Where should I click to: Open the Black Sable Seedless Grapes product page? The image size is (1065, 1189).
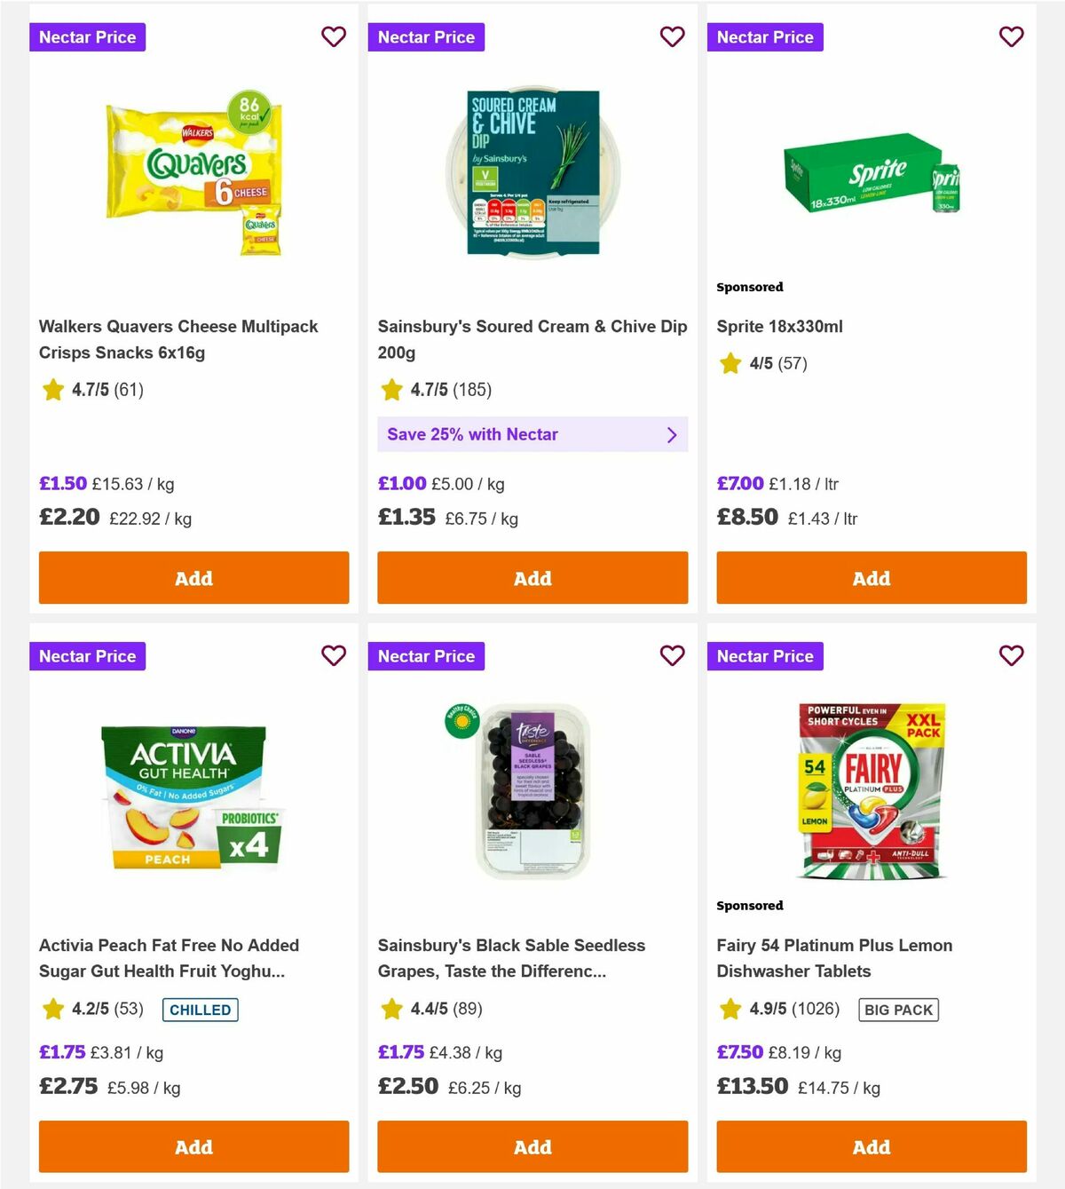(511, 958)
